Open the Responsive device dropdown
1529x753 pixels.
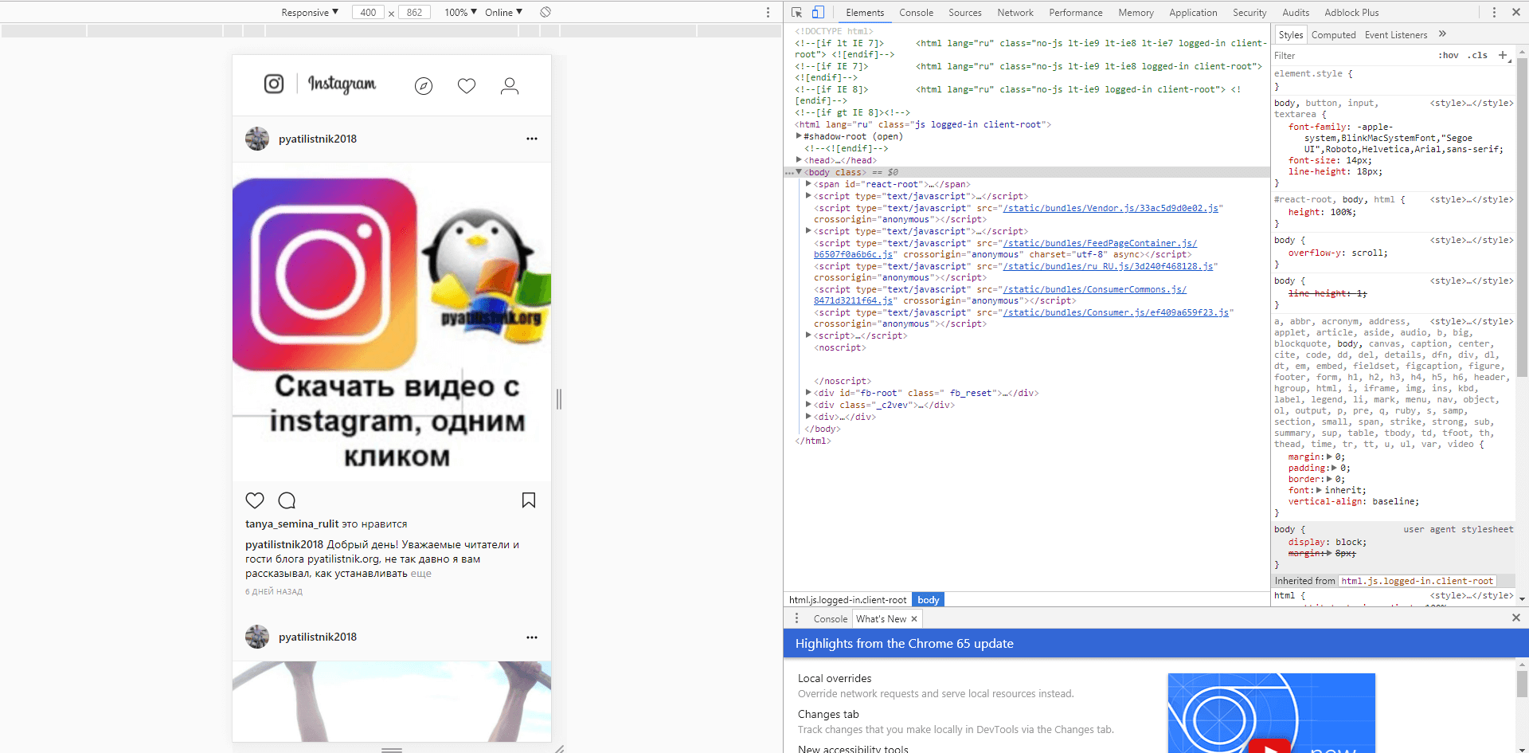(x=310, y=12)
